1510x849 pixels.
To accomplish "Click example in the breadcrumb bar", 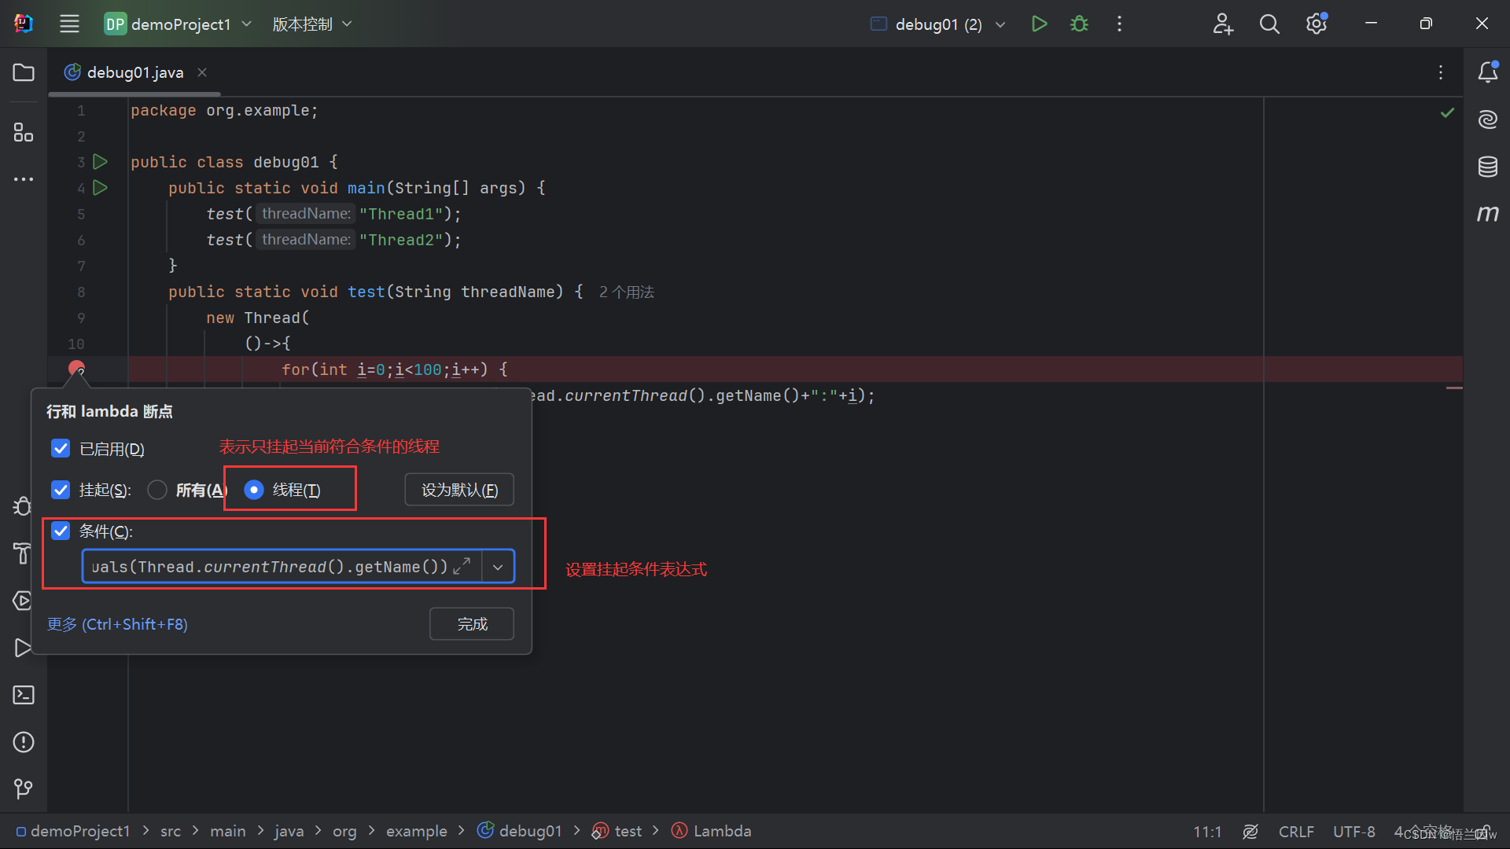I will coord(416,831).
